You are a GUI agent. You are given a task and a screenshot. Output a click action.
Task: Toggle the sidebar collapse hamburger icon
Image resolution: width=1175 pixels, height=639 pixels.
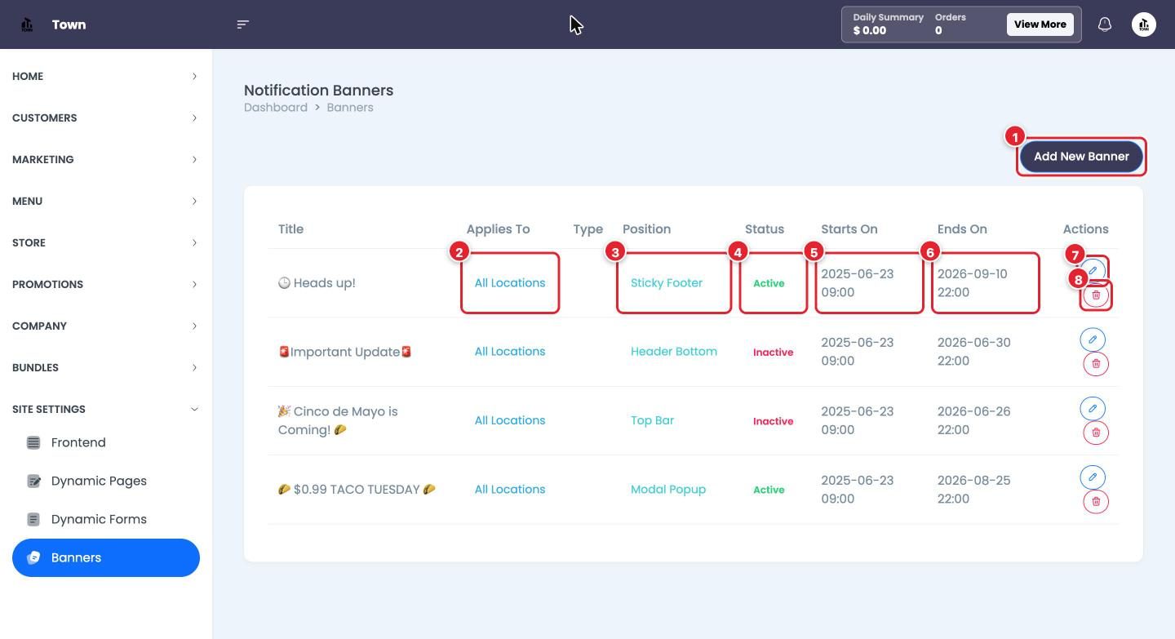click(242, 24)
